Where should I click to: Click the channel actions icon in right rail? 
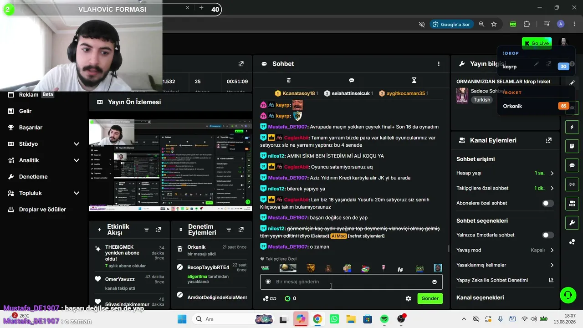[x=572, y=203]
